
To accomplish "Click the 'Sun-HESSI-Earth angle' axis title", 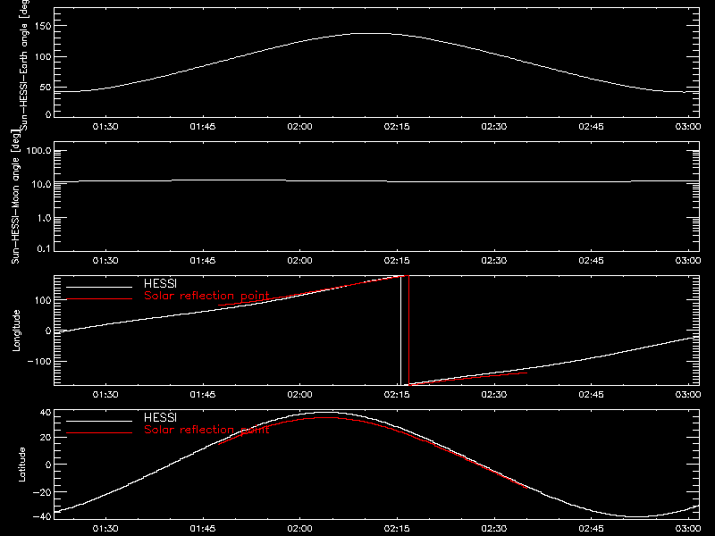I will [24, 65].
